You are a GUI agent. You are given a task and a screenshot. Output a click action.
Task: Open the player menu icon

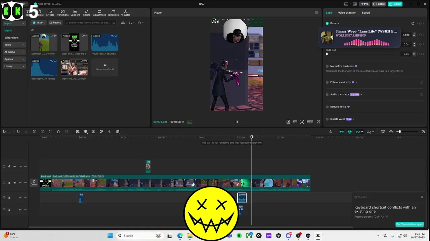316,13
